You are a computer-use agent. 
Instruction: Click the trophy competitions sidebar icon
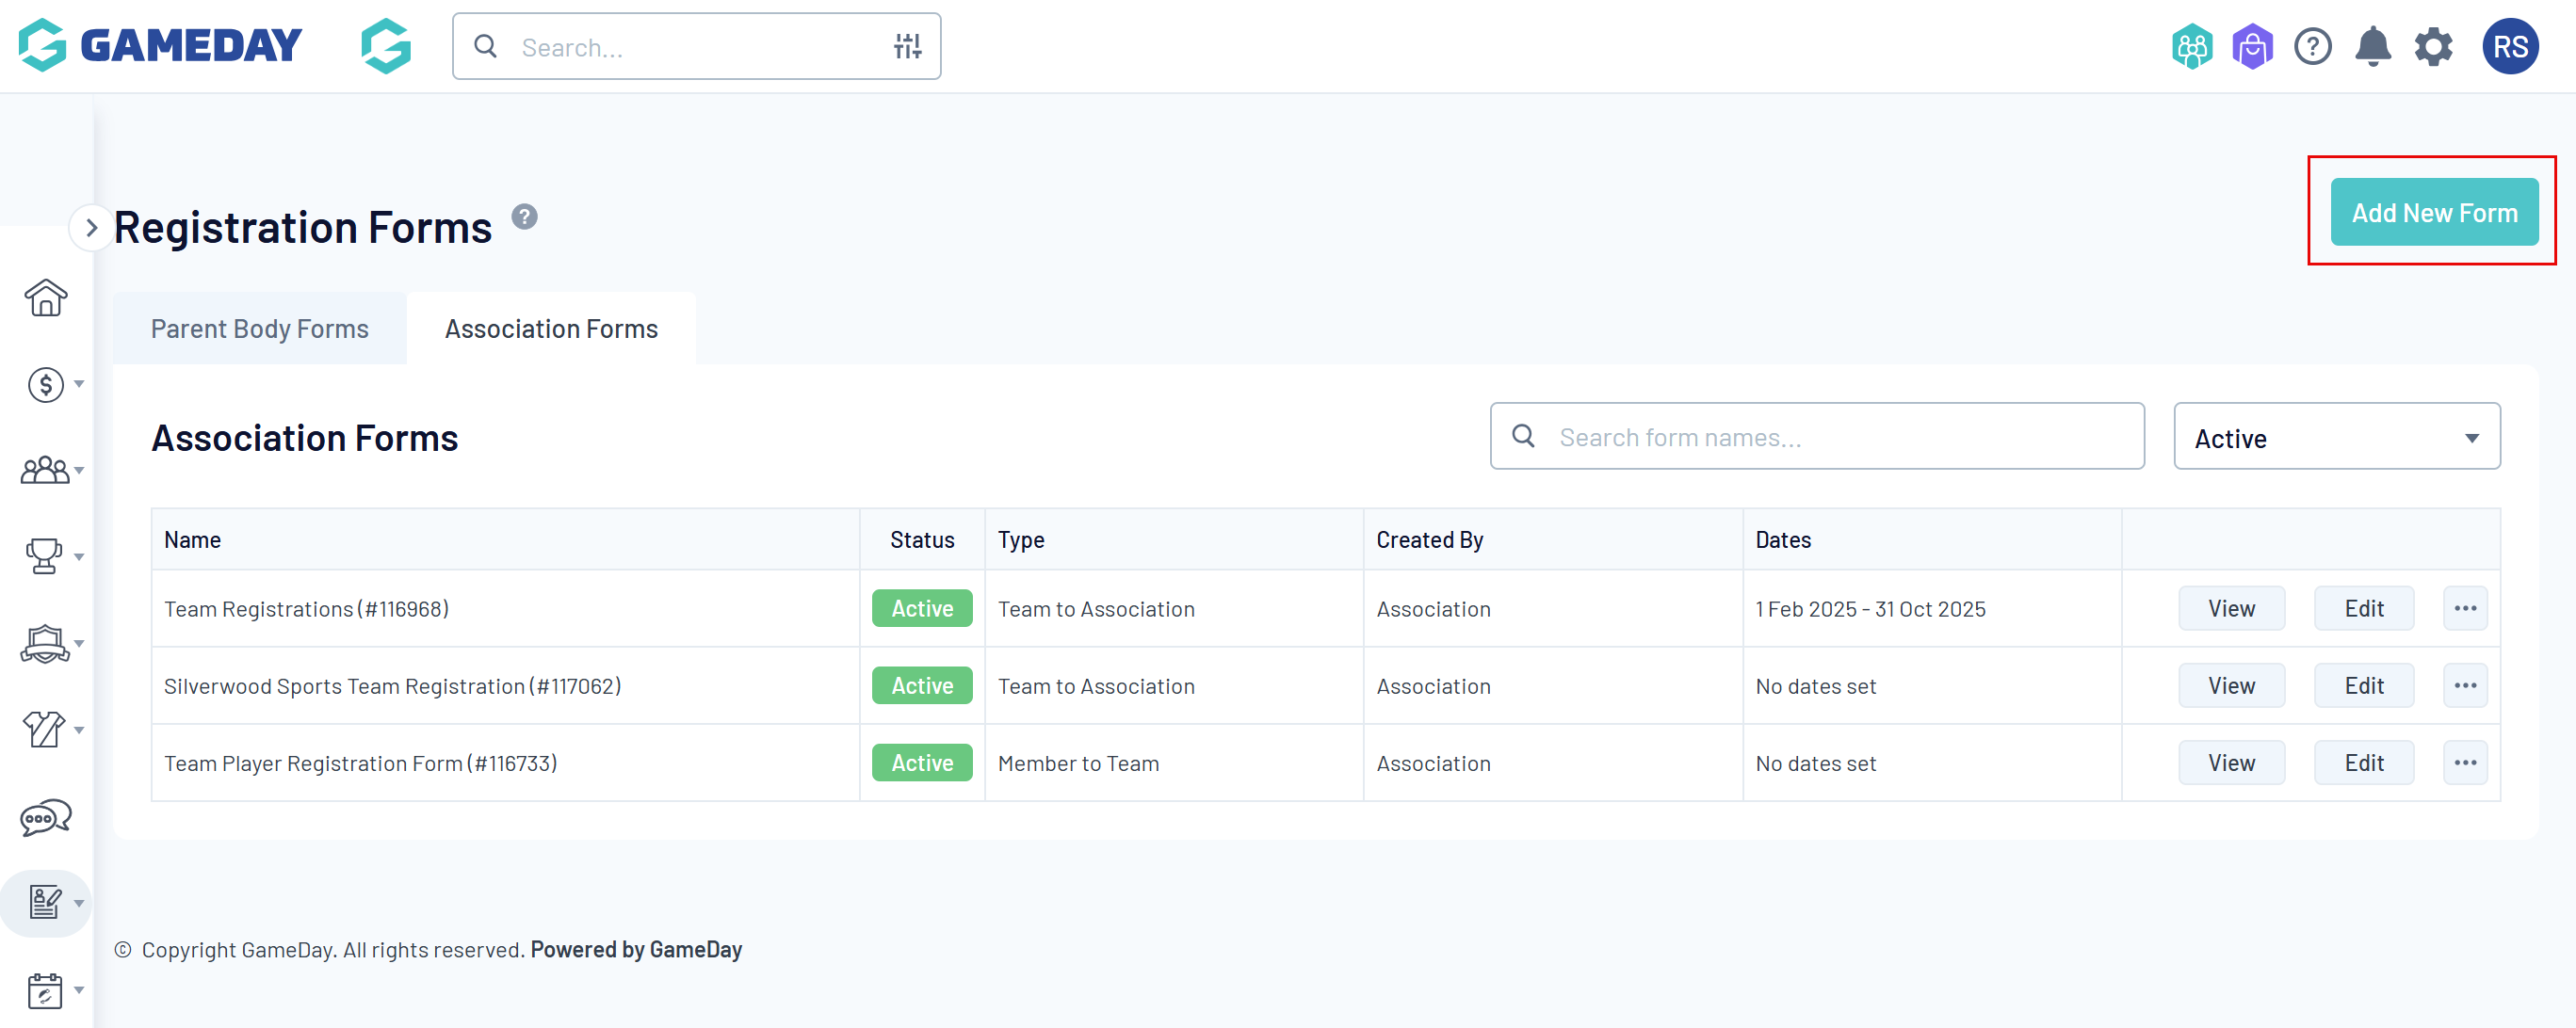pyautogui.click(x=45, y=556)
